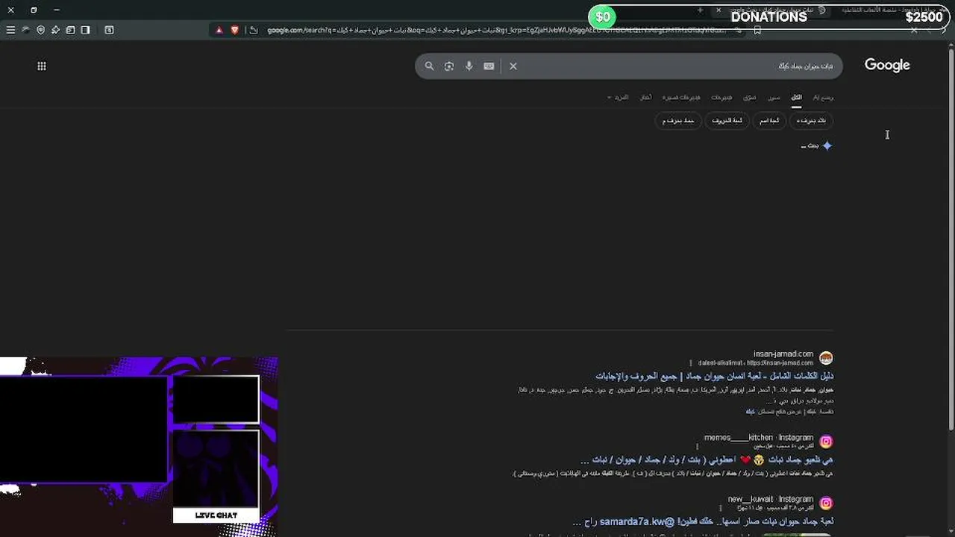
Task: Click inside the Google search text field
Action: [679, 66]
